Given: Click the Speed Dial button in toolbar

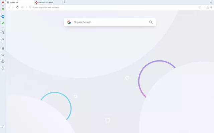Looking at the screenshot, I should [22, 7].
